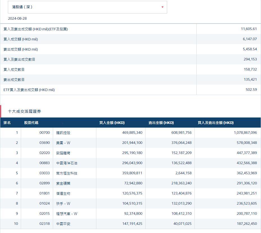Select trade count value 294,153
The image size is (261, 233).
(250, 59)
